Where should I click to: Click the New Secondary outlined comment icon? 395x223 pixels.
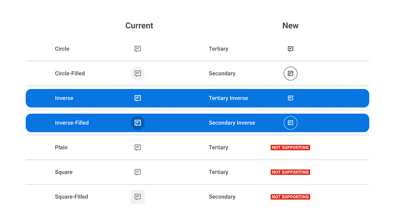[290, 73]
